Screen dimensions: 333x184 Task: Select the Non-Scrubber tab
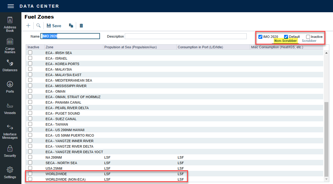pos(285,41)
